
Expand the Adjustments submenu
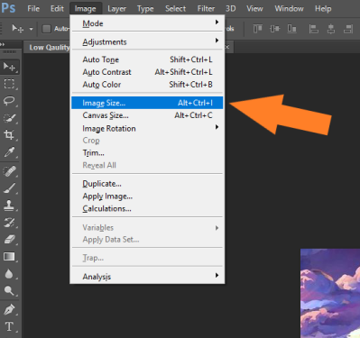(147, 41)
